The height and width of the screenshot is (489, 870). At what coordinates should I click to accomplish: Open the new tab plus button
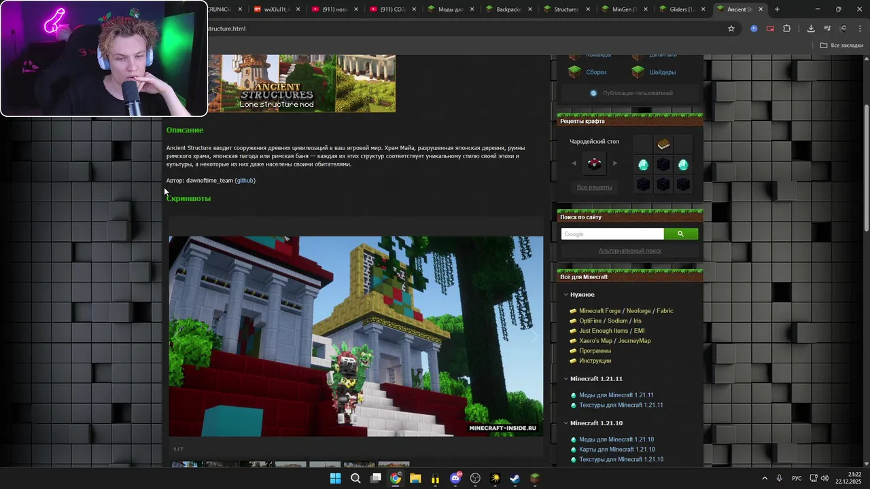point(777,10)
